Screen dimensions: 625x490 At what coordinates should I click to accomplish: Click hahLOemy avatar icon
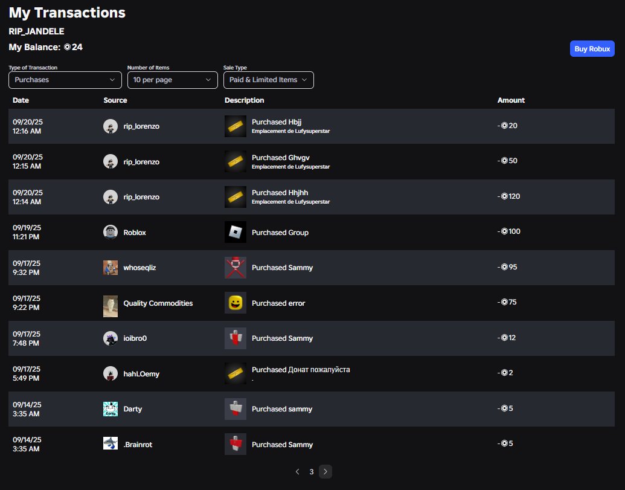pos(111,373)
